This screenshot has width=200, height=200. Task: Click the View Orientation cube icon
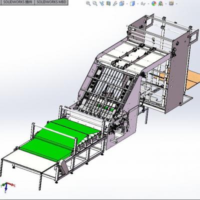point(122,3)
